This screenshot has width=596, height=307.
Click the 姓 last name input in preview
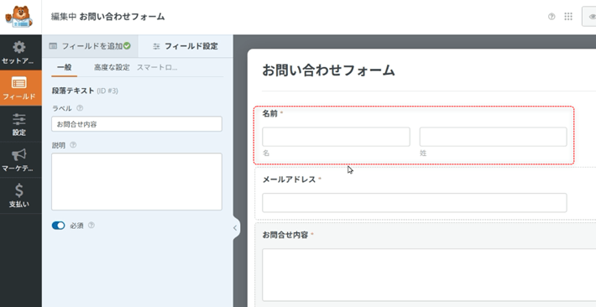pos(493,137)
